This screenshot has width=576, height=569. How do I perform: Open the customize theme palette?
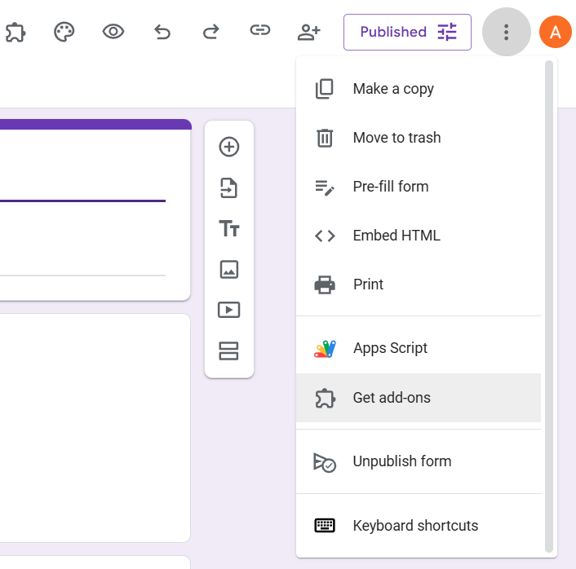coord(64,32)
